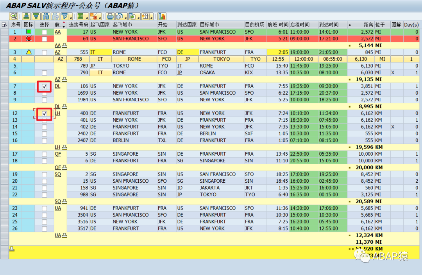
Task: Uncheck the selection checkbox for row 12 LH
Action: tap(45, 114)
